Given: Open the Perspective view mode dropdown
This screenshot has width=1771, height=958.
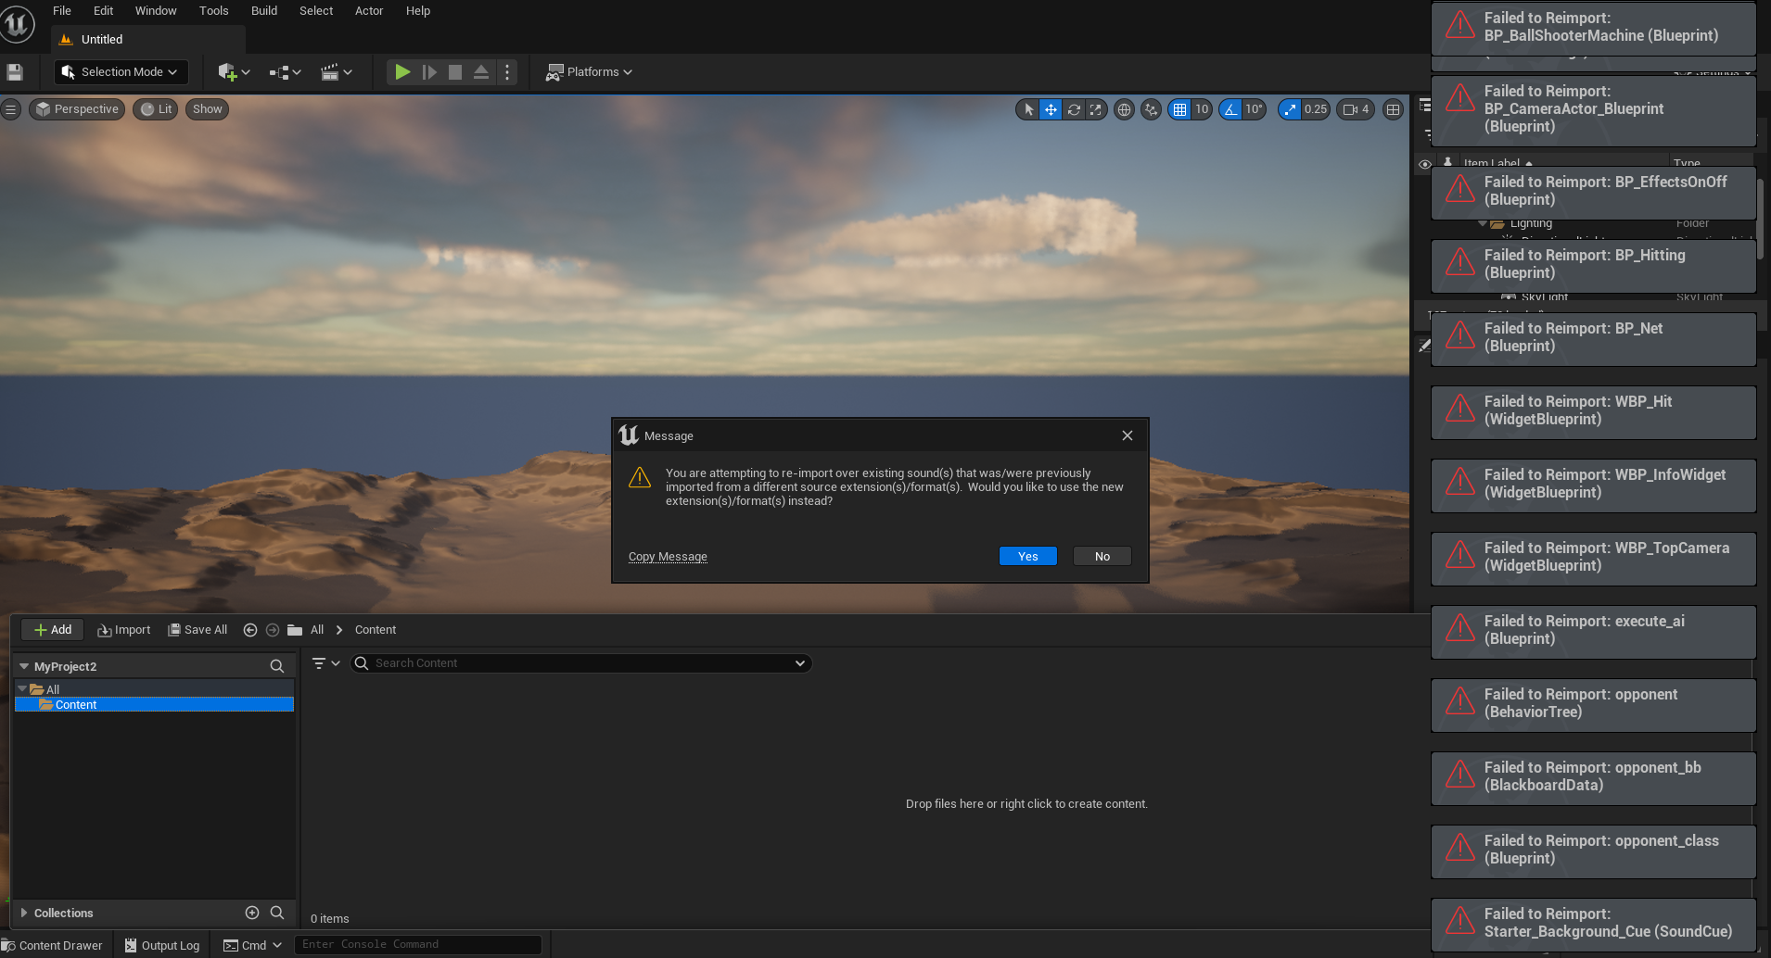Looking at the screenshot, I should (x=78, y=109).
